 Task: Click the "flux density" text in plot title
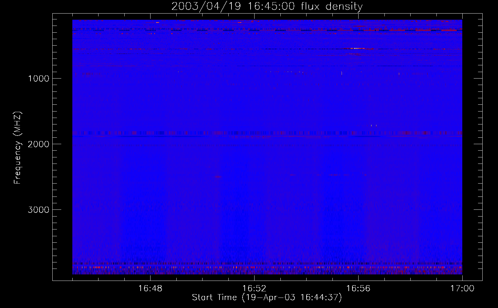coord(332,6)
